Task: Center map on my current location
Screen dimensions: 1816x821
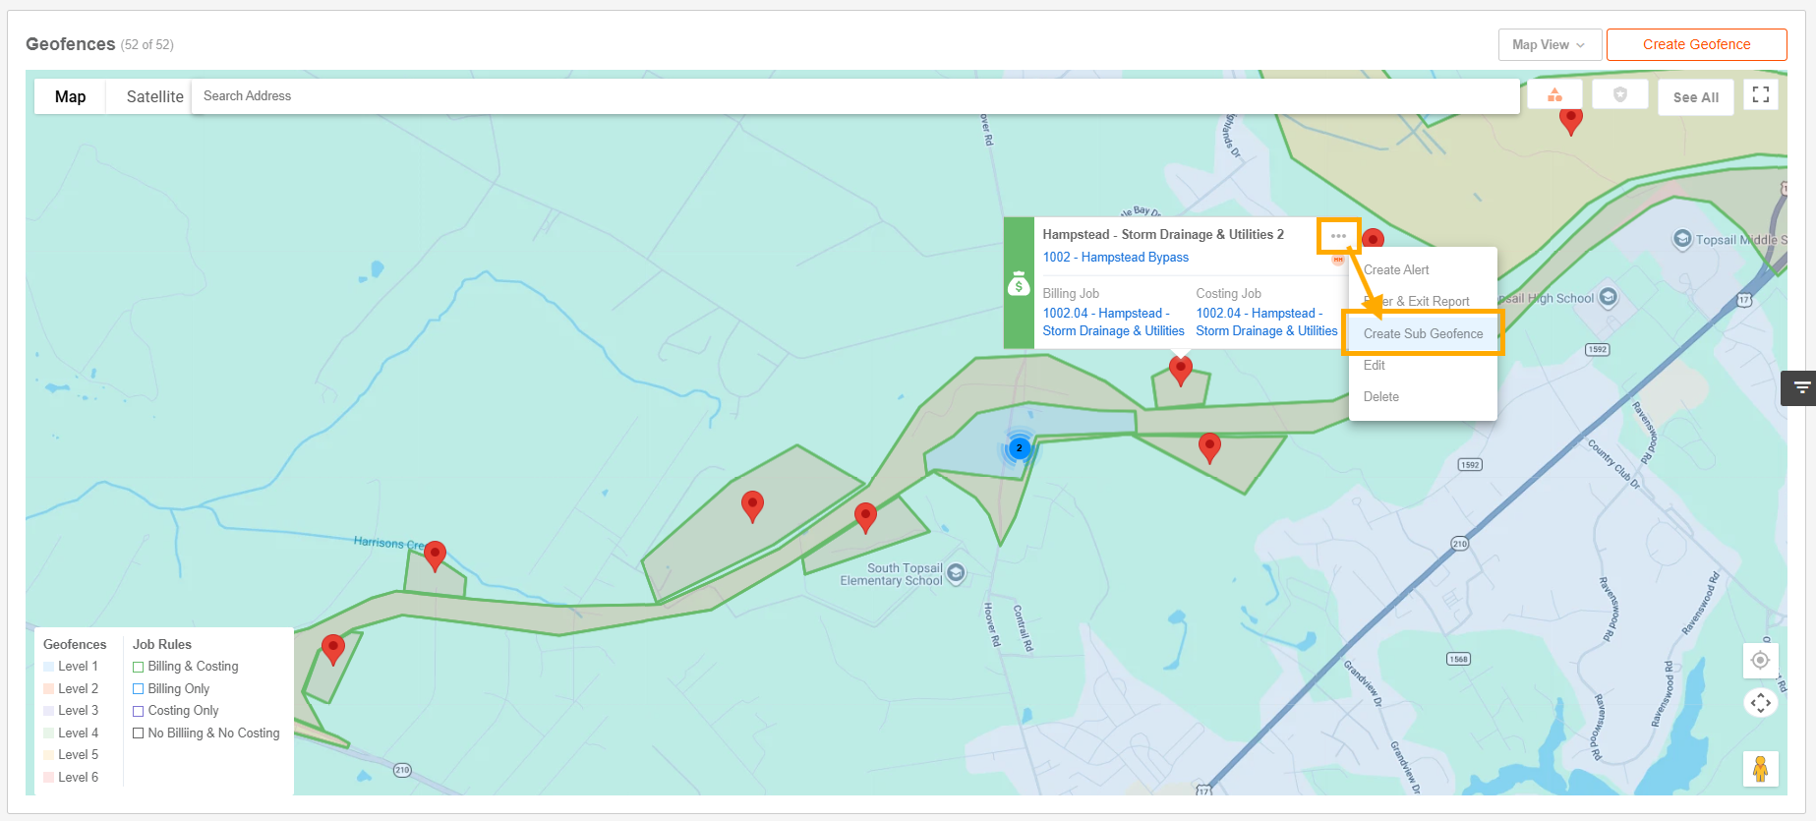Action: tap(1760, 661)
